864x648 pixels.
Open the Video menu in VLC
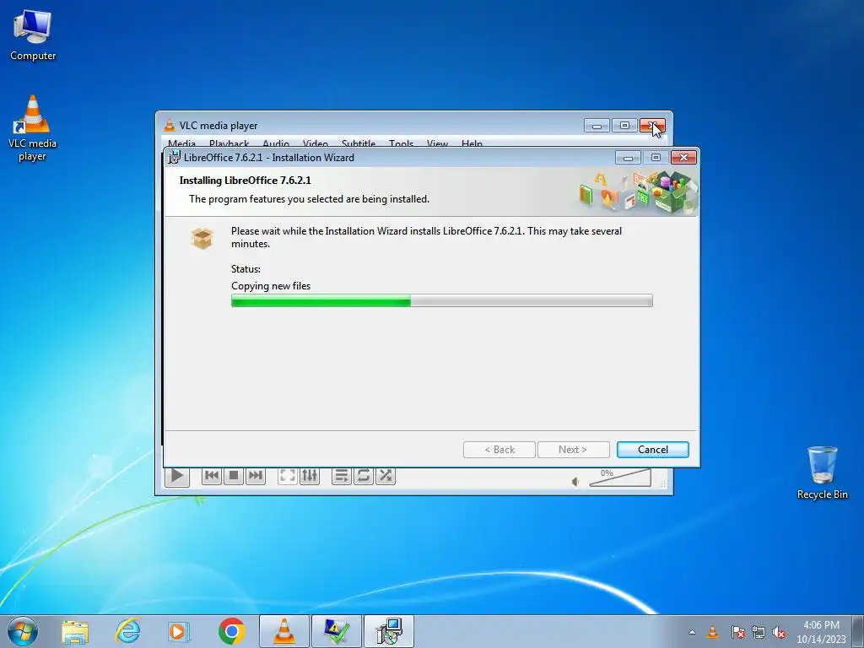316,143
